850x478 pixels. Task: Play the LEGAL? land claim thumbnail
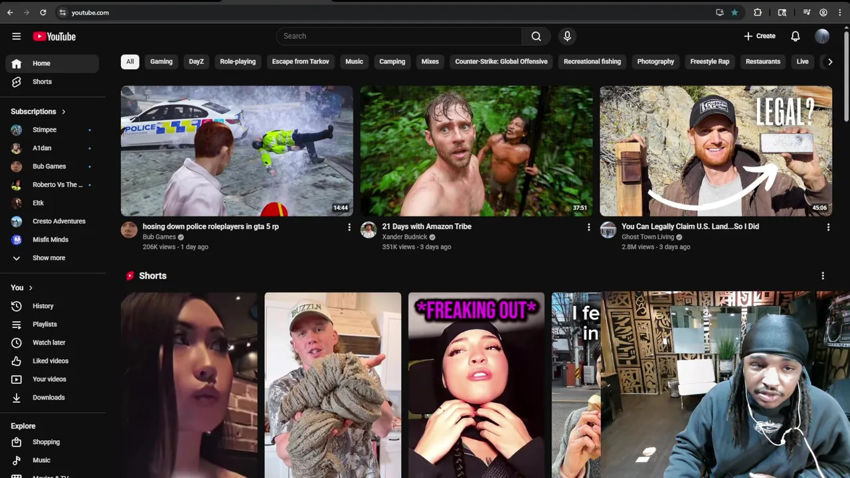click(x=716, y=151)
